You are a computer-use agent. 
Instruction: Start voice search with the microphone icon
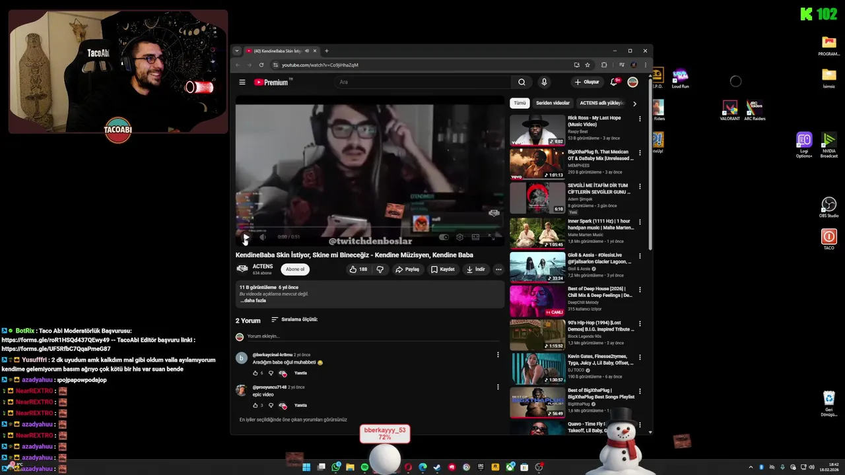[544, 82]
